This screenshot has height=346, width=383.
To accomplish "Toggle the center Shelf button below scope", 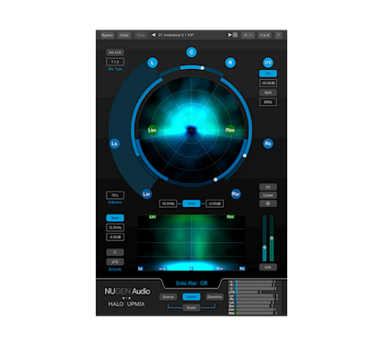I will [x=191, y=203].
